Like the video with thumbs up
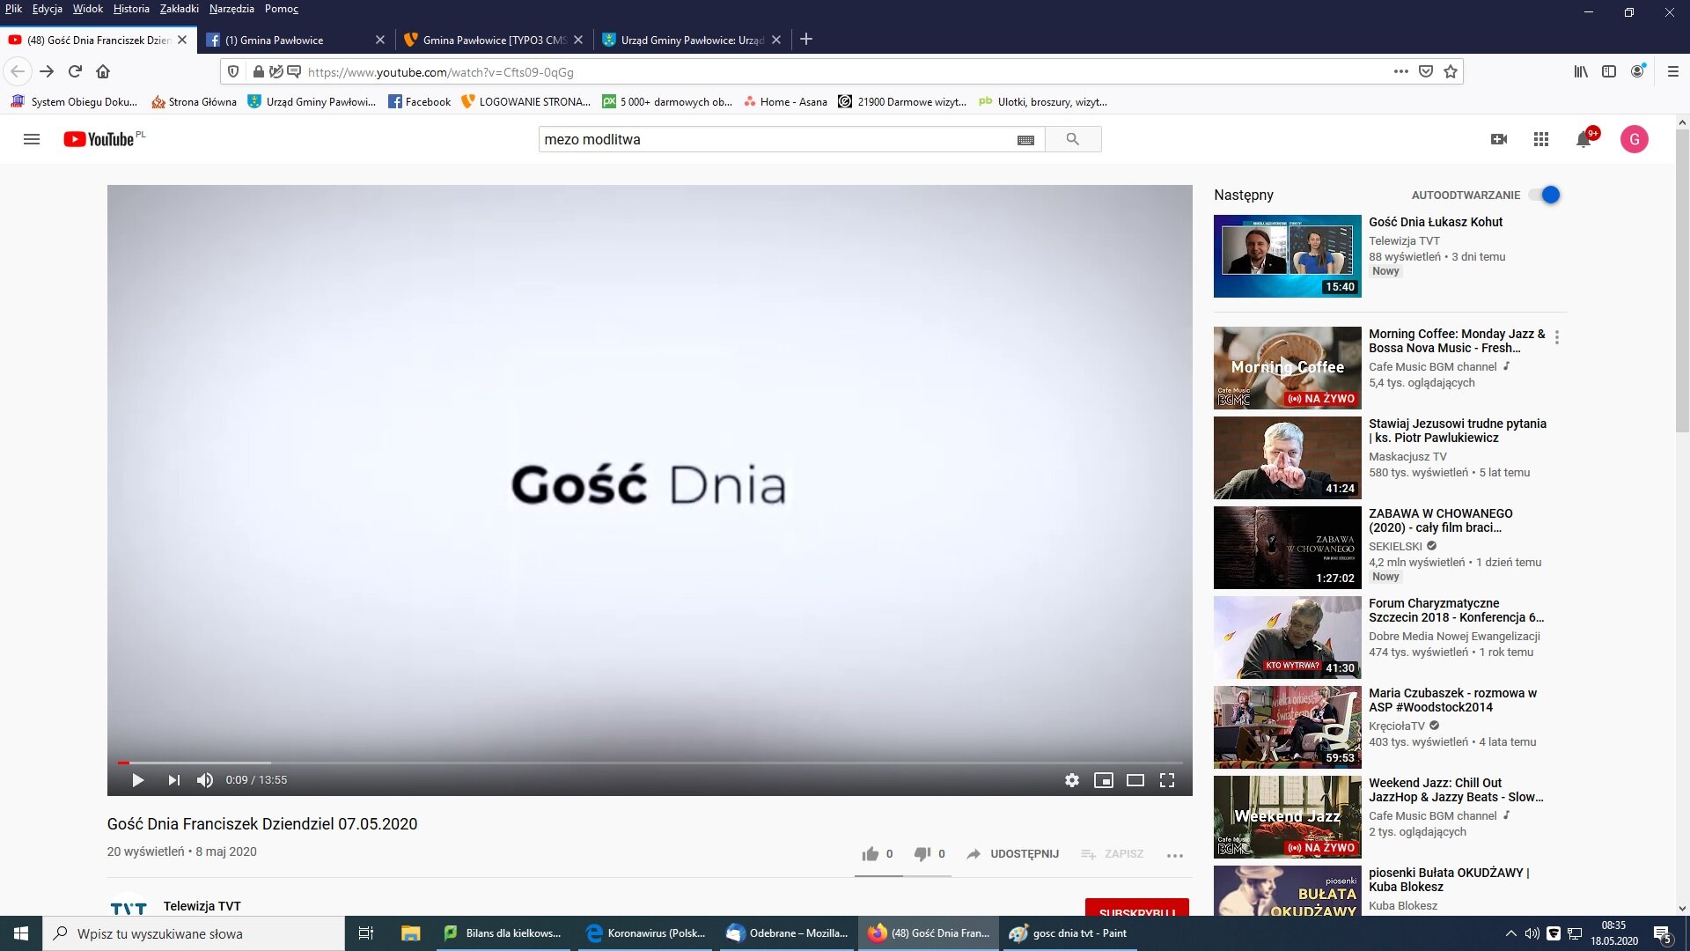The width and height of the screenshot is (1690, 951). [871, 854]
